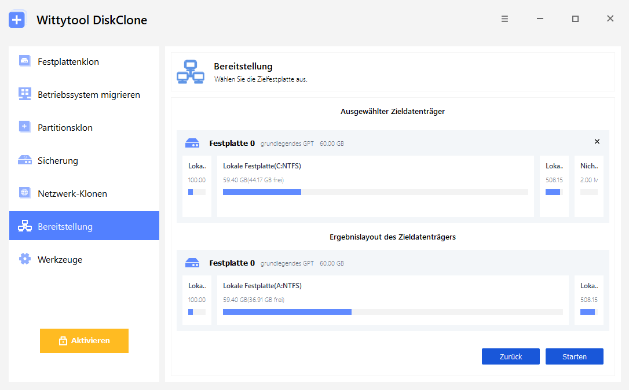Click the Nich.. 2.00 unallocated partition
Viewport: 629px width, 390px height.
589,186
